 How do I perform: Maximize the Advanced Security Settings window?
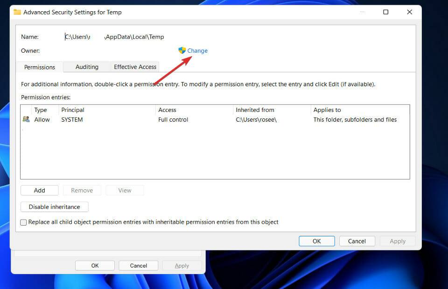(385, 12)
